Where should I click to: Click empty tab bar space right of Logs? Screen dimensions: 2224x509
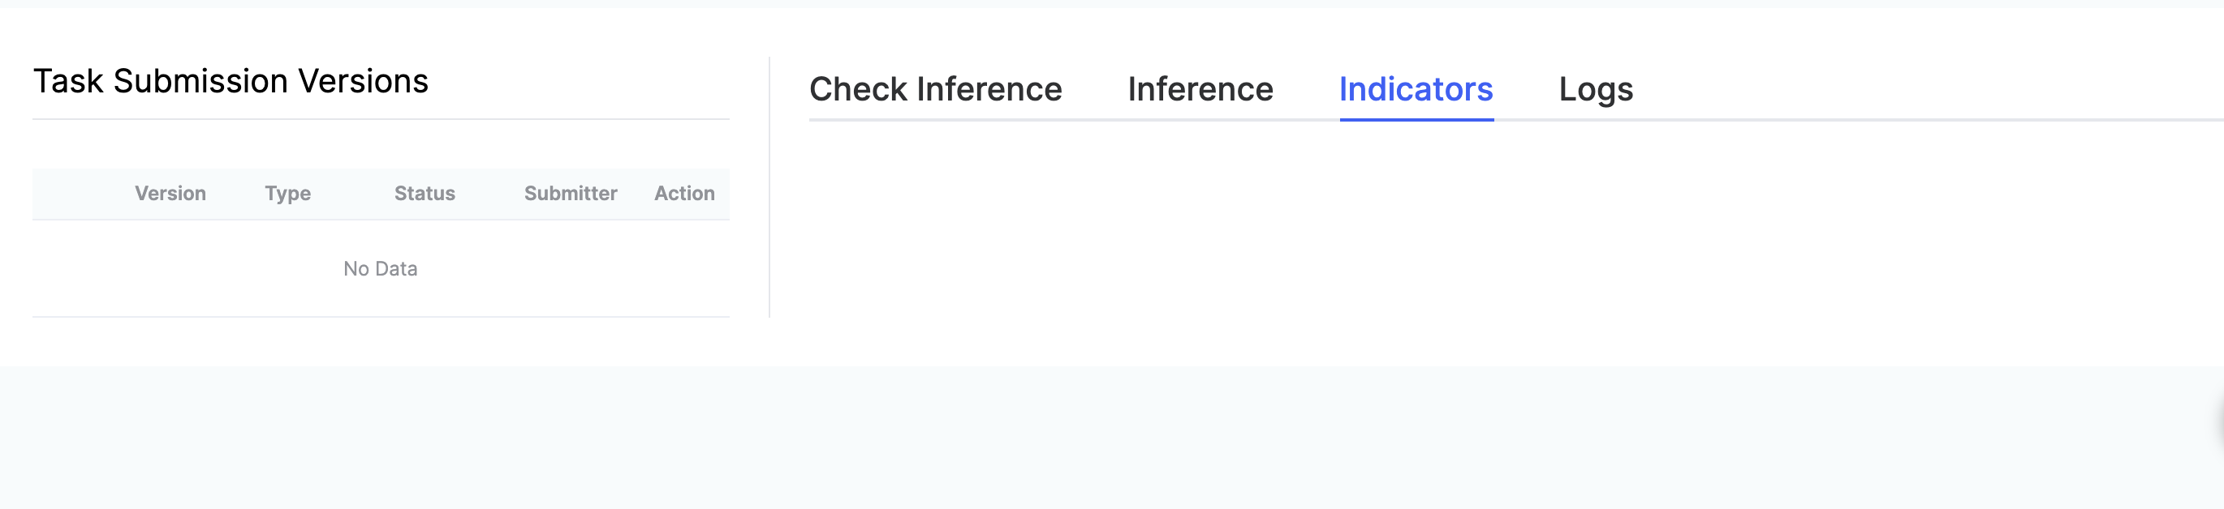tap(1899, 90)
